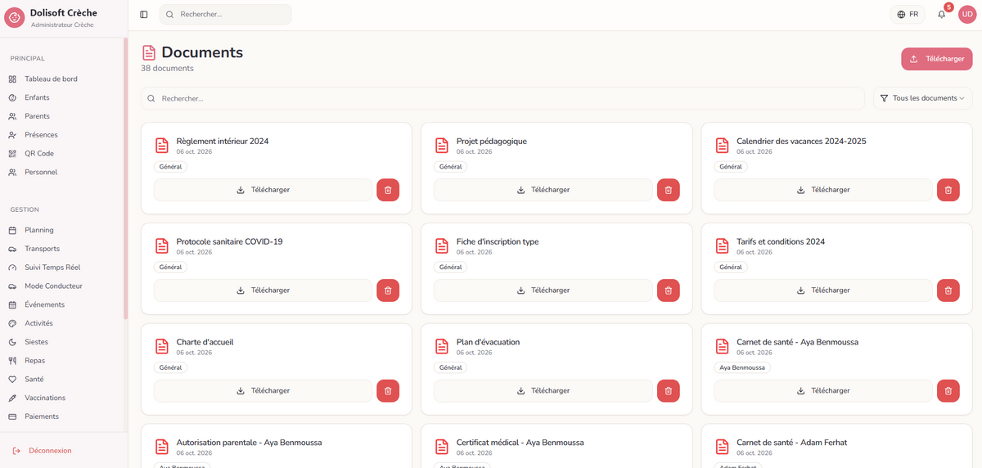
Task: Open the notifications bell
Action: point(941,14)
